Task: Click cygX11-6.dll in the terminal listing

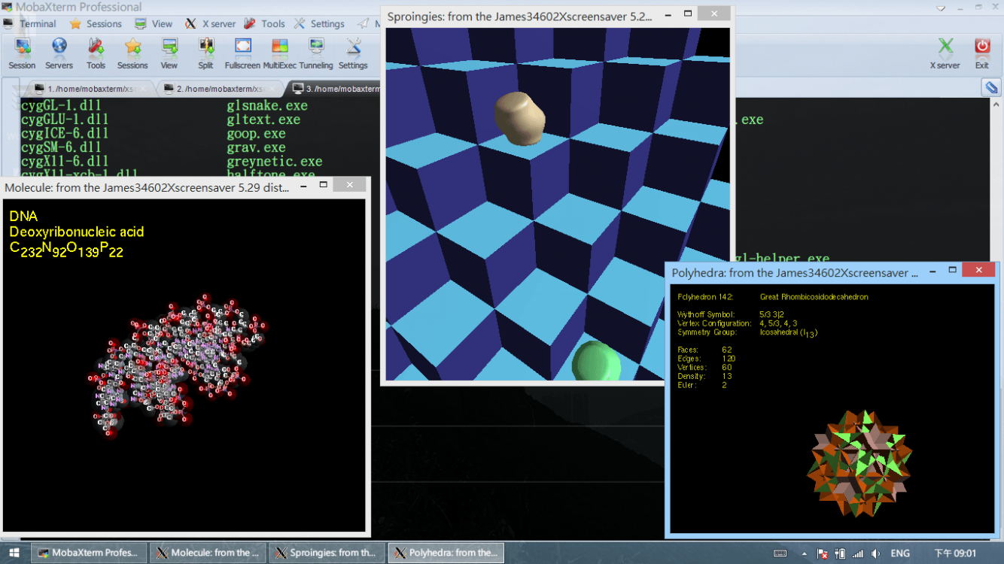Action: pyautogui.click(x=65, y=162)
